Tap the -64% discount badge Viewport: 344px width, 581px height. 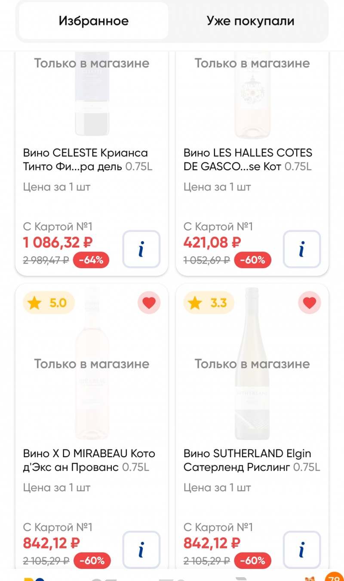pos(91,260)
